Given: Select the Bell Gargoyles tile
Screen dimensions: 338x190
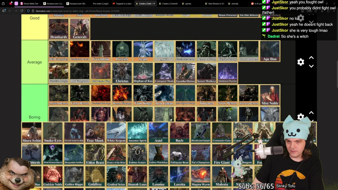Looking at the screenshot, I should [x=59, y=51].
